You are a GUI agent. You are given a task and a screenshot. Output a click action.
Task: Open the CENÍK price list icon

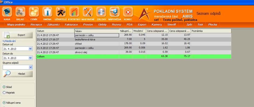tap(34, 12)
